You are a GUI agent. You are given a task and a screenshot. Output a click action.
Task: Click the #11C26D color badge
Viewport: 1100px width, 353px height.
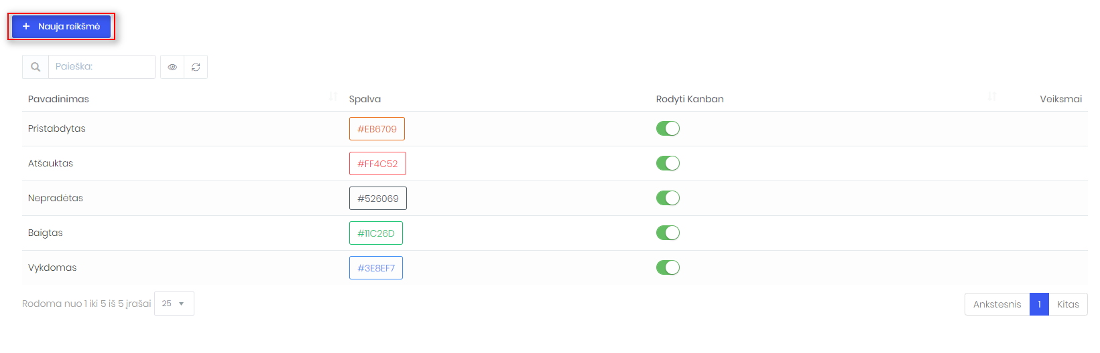[376, 233]
